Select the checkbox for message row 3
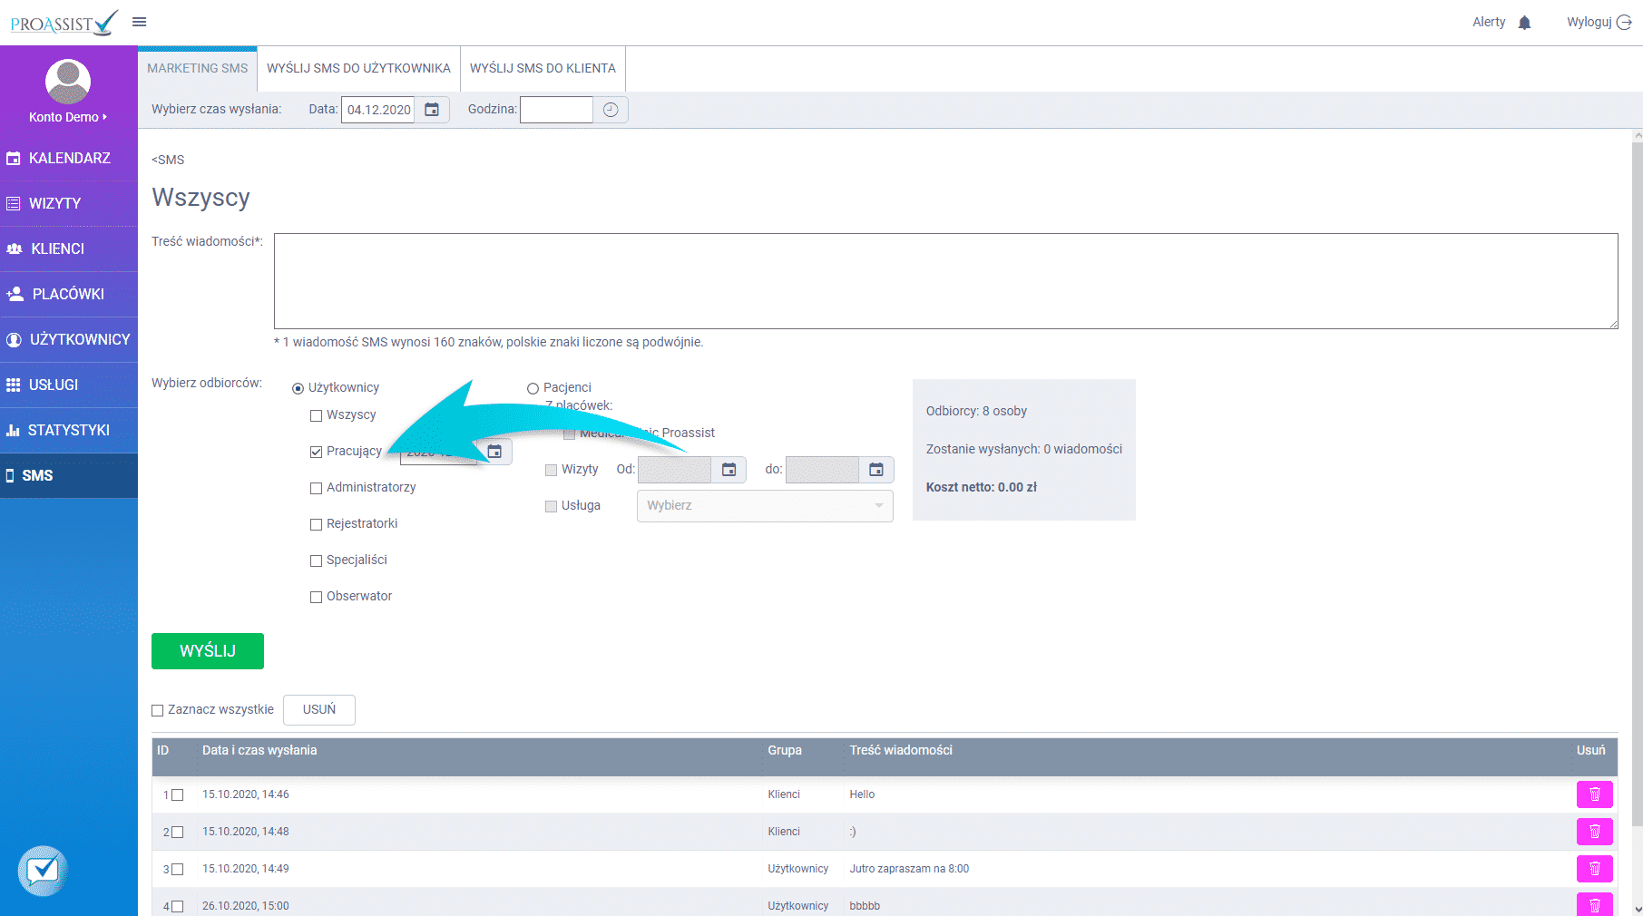 pyautogui.click(x=177, y=869)
